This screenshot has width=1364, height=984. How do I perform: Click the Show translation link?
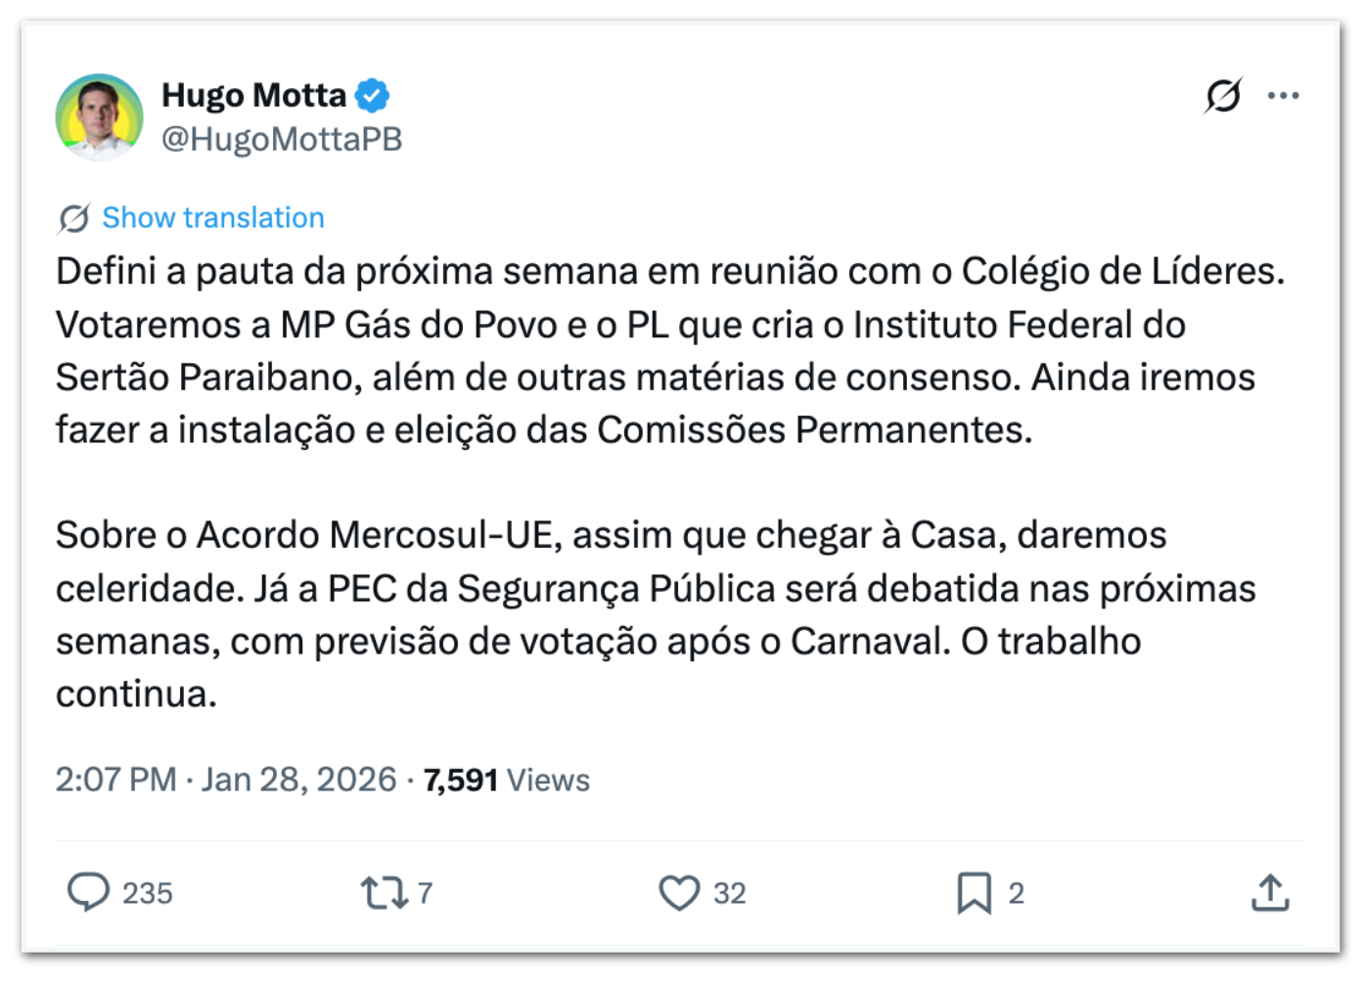(x=213, y=217)
